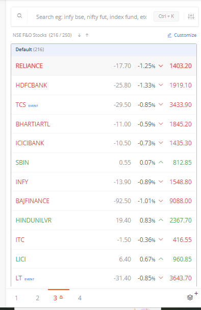Screen dimensions: 201x310
Task: Switch to watchlist tab 4
Action: [x=80, y=298]
